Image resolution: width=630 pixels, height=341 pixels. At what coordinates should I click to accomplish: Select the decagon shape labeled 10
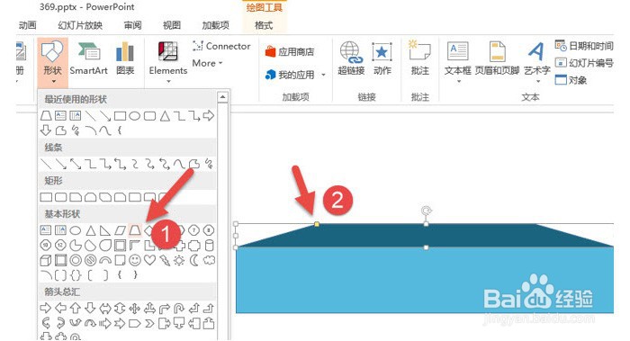tap(46, 245)
